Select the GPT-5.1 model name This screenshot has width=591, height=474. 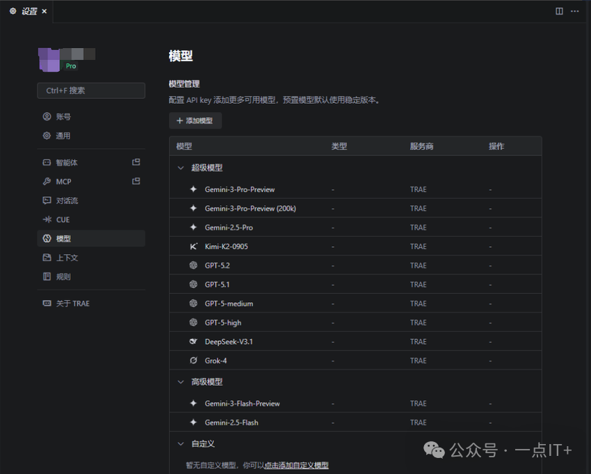point(217,285)
